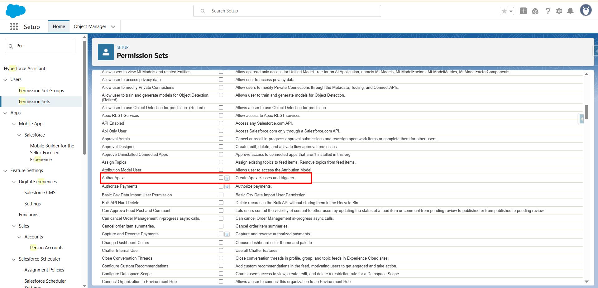Viewport: 598px width, 288px height.
Task: Click the permissions list scrollbar thumb
Action: point(586,112)
